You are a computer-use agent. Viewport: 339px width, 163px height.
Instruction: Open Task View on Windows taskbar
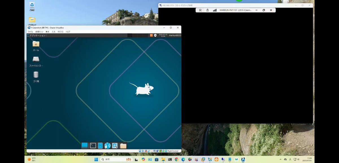(136, 159)
